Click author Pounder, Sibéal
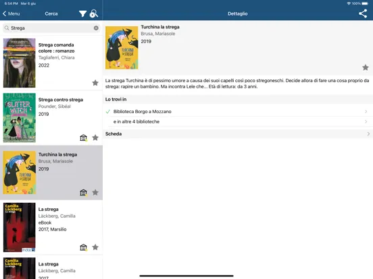The height and width of the screenshot is (279, 373). point(55,106)
